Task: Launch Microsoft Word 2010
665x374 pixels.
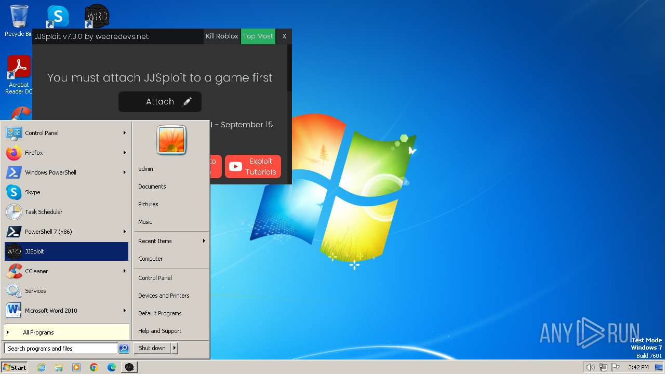Action: (x=66, y=311)
